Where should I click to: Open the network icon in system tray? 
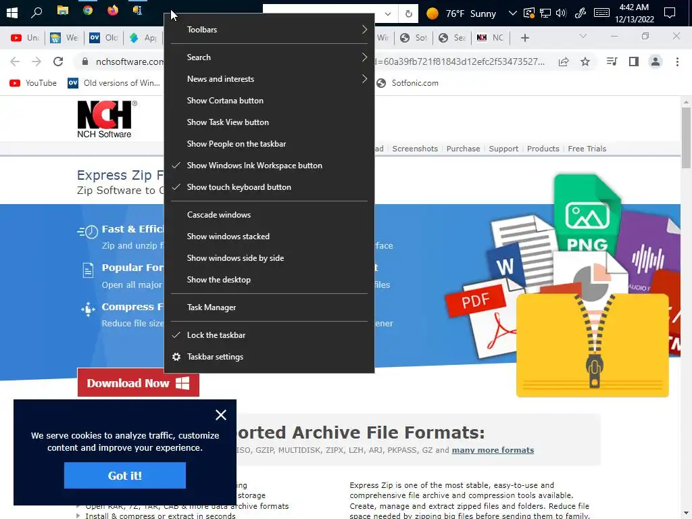[x=545, y=14]
